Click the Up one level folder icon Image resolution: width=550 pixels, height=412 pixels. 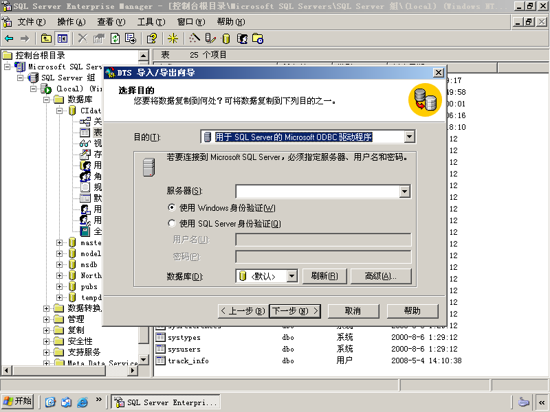[x=46, y=38]
